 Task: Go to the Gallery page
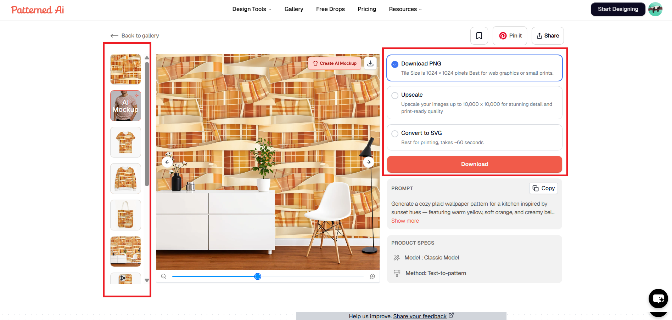click(293, 9)
